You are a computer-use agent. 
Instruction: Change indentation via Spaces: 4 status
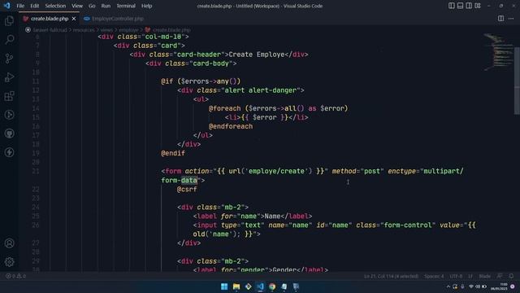(434, 276)
